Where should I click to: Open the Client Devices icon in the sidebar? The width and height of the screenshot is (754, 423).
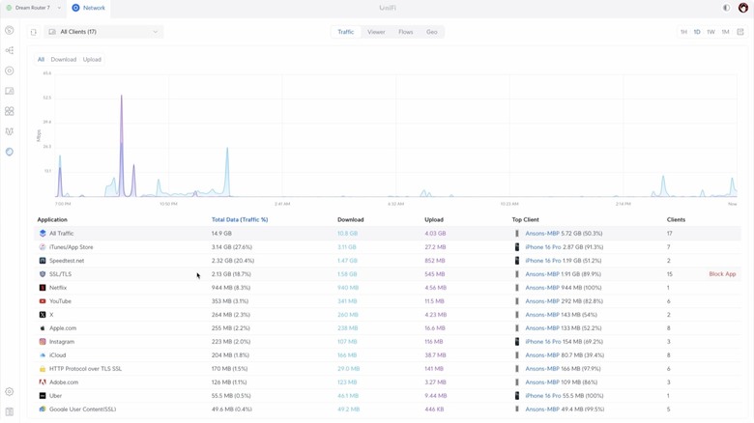(x=9, y=91)
